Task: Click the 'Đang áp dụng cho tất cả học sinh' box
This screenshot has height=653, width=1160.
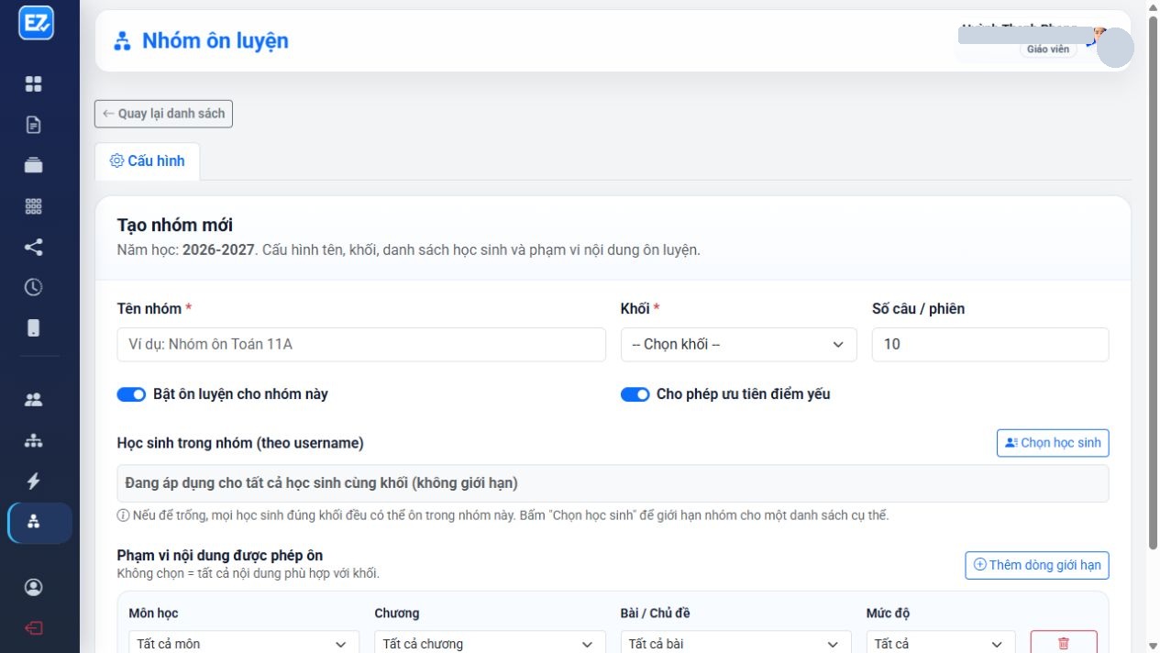Action: 613,483
